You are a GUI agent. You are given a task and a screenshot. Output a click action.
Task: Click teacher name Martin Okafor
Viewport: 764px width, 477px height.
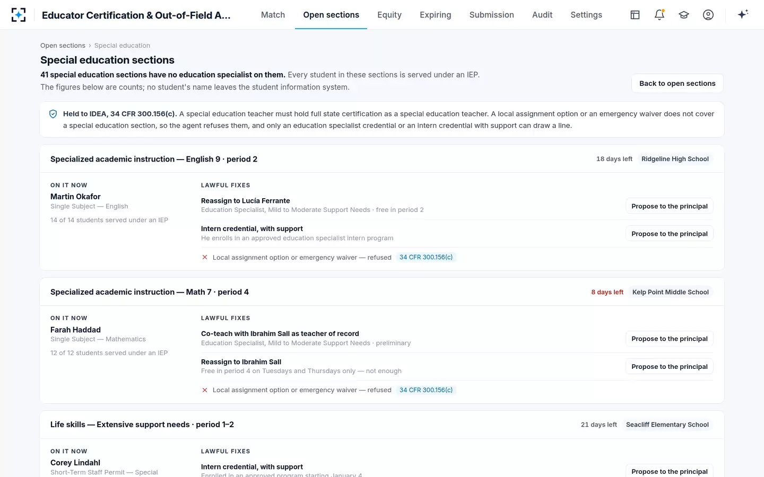pyautogui.click(x=75, y=197)
